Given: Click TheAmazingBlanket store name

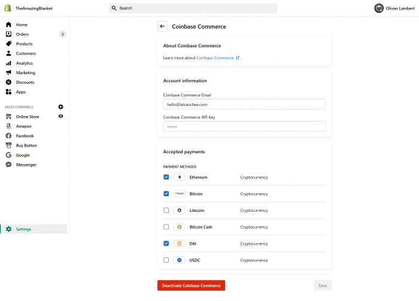Looking at the screenshot, I should click(34, 8).
